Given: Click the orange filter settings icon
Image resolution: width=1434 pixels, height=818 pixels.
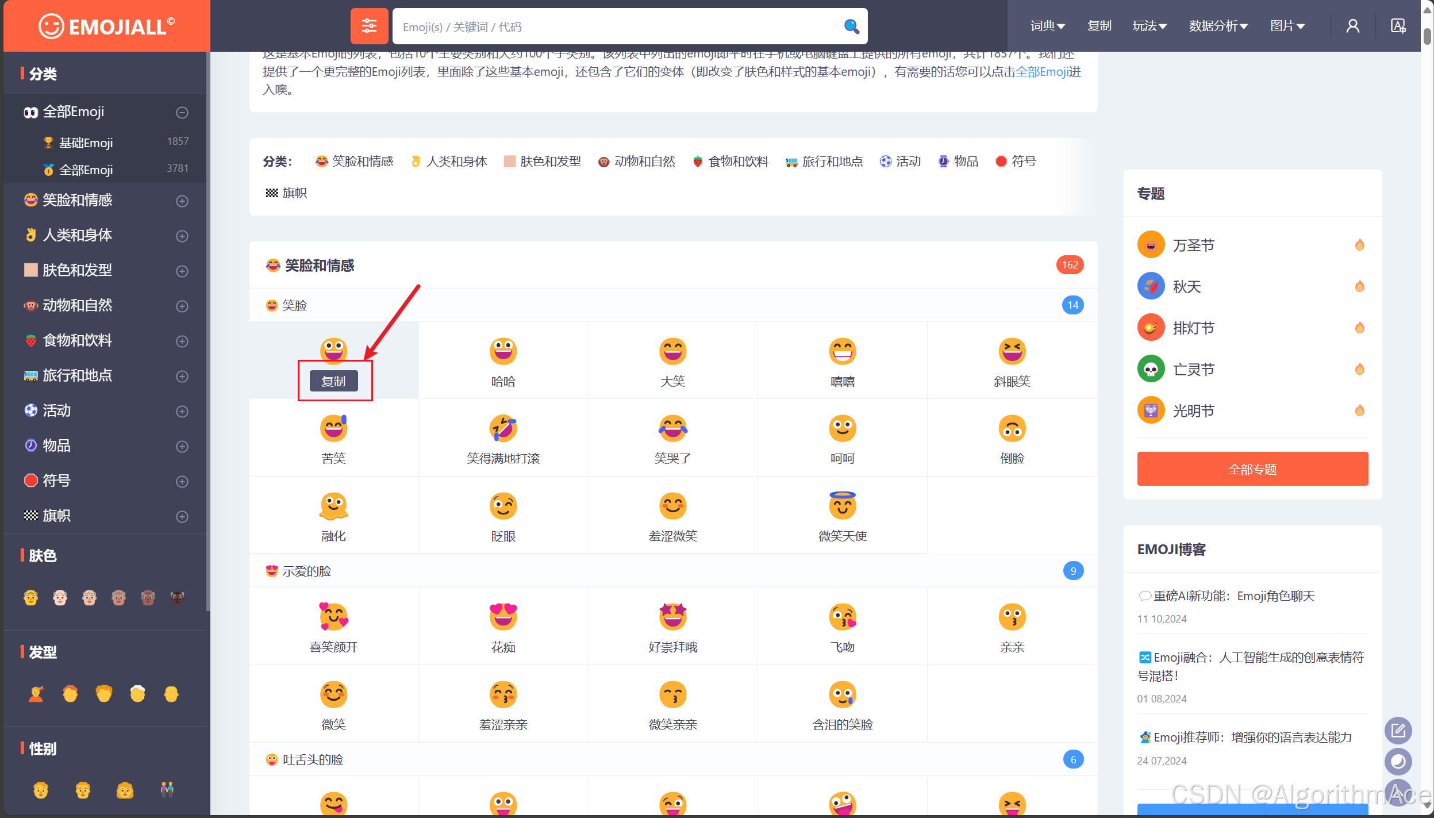Looking at the screenshot, I should pyautogui.click(x=369, y=26).
